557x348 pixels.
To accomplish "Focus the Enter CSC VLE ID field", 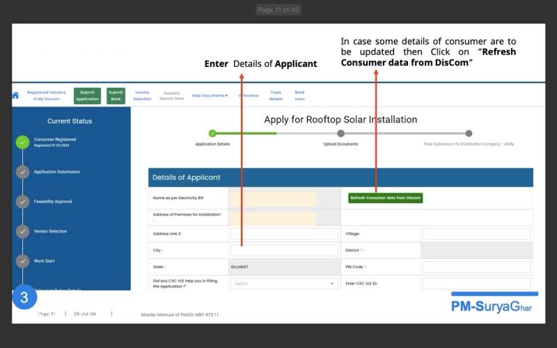I will 477,283.
